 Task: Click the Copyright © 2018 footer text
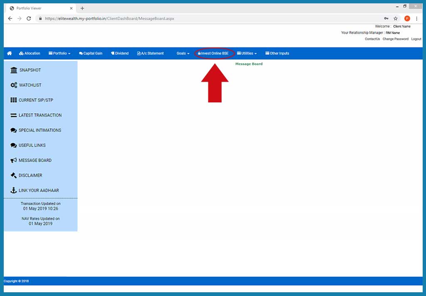(x=16, y=281)
